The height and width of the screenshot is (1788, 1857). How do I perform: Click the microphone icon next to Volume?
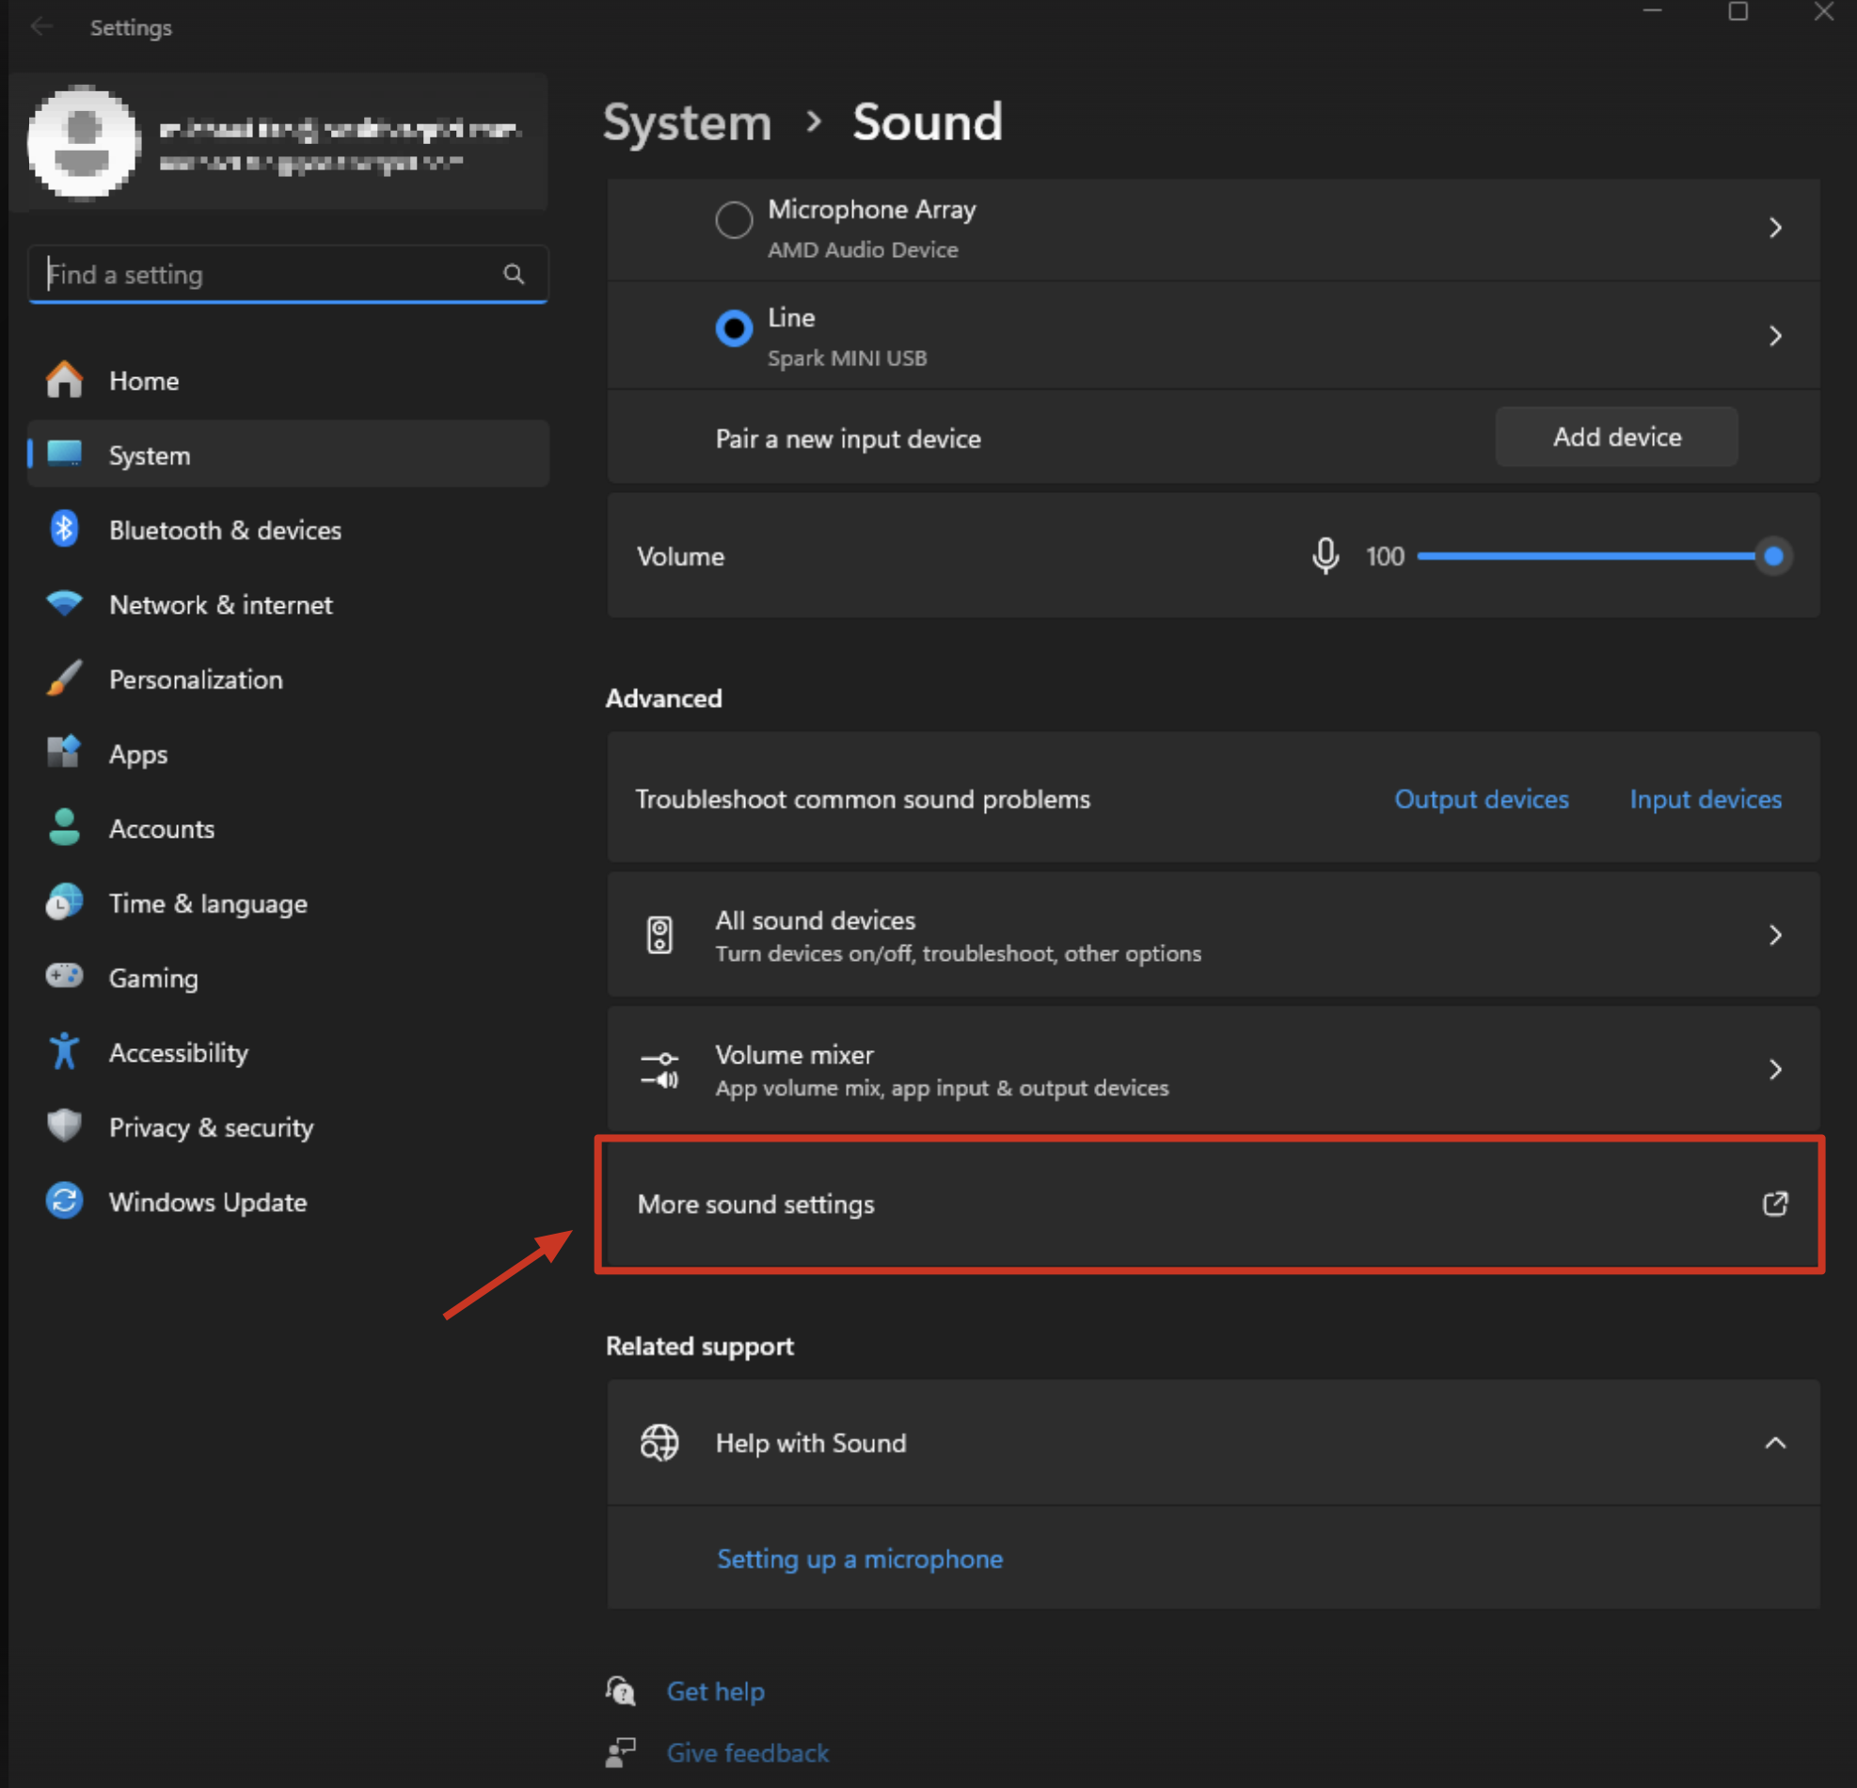pyautogui.click(x=1325, y=556)
